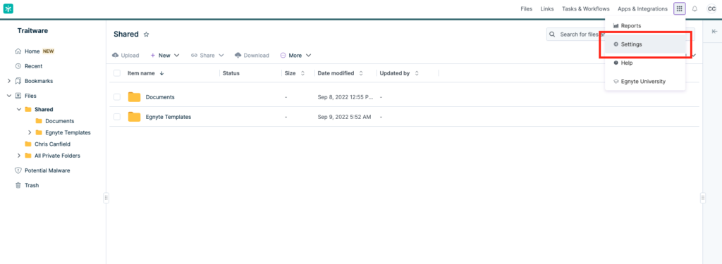
Task: Sort by Item name arrow
Action: tap(161, 73)
